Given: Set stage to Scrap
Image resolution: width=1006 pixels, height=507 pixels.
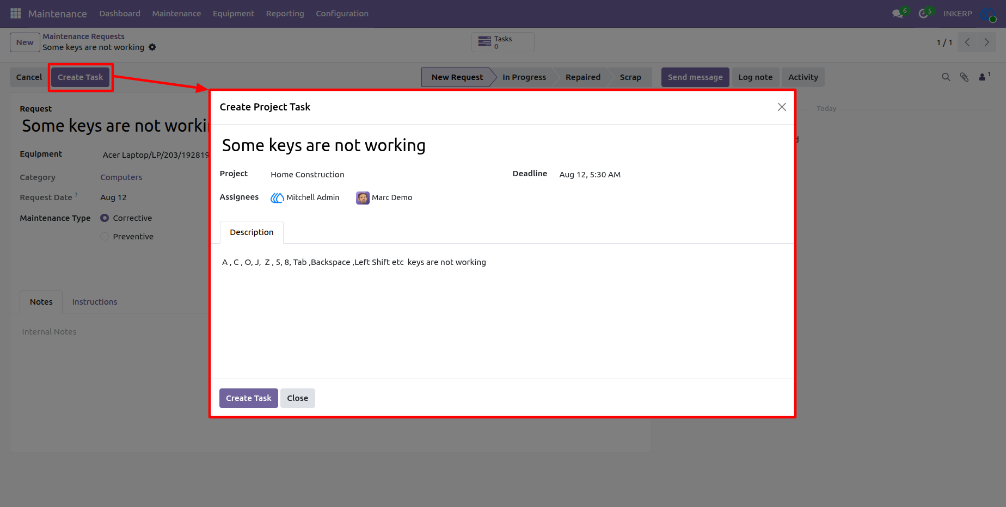Looking at the screenshot, I should click(x=630, y=77).
